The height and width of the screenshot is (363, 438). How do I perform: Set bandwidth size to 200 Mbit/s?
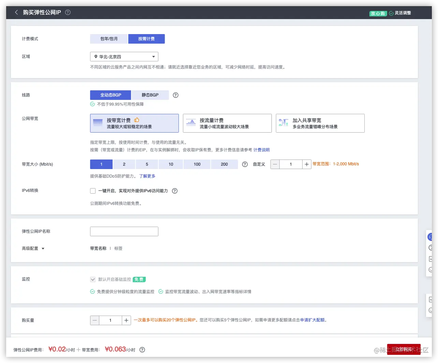224,164
